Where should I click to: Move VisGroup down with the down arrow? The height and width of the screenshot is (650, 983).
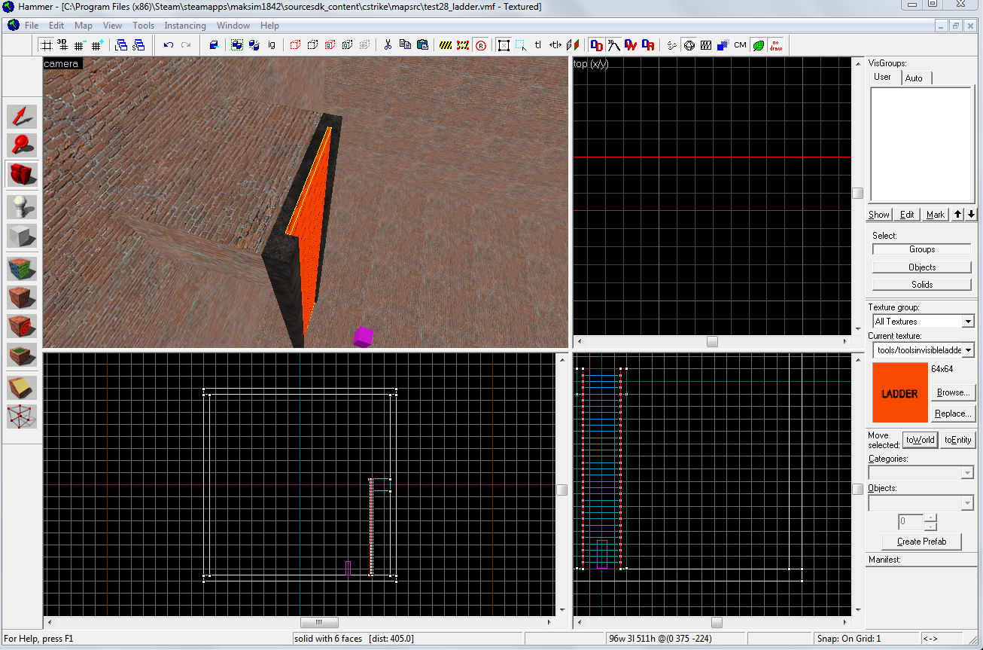(x=971, y=215)
